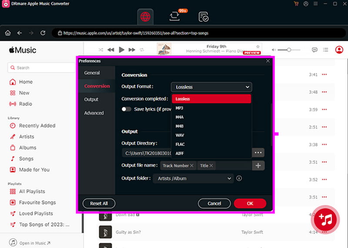This screenshot has width=348, height=248.
Task: Open the converted history checklist icon
Action: tap(203, 17)
